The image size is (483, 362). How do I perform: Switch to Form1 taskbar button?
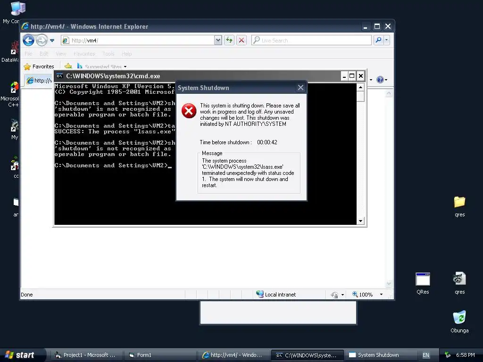coord(159,355)
